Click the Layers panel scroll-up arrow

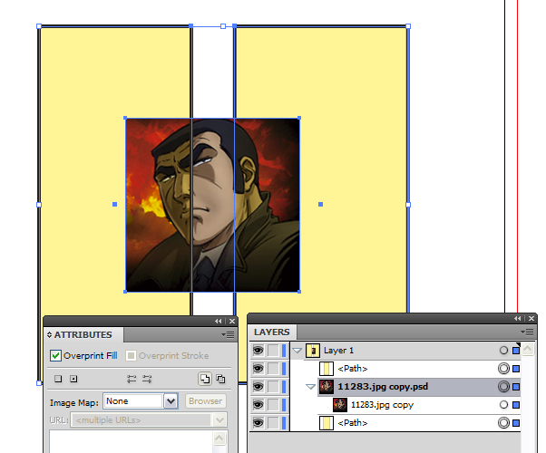(528, 349)
